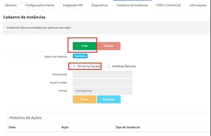
Task: Choose the Intelbras Remote radio option
Action: click(x=109, y=66)
